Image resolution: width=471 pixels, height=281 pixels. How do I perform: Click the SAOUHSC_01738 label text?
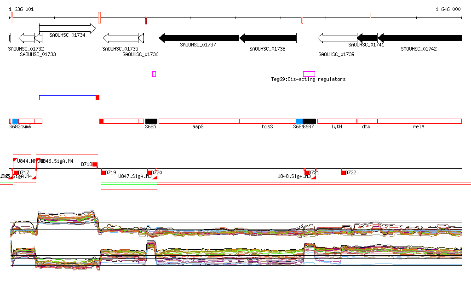[x=267, y=49]
